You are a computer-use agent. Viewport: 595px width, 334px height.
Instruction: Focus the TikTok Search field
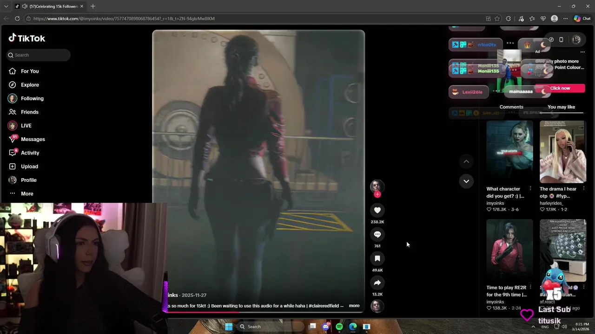click(39, 55)
